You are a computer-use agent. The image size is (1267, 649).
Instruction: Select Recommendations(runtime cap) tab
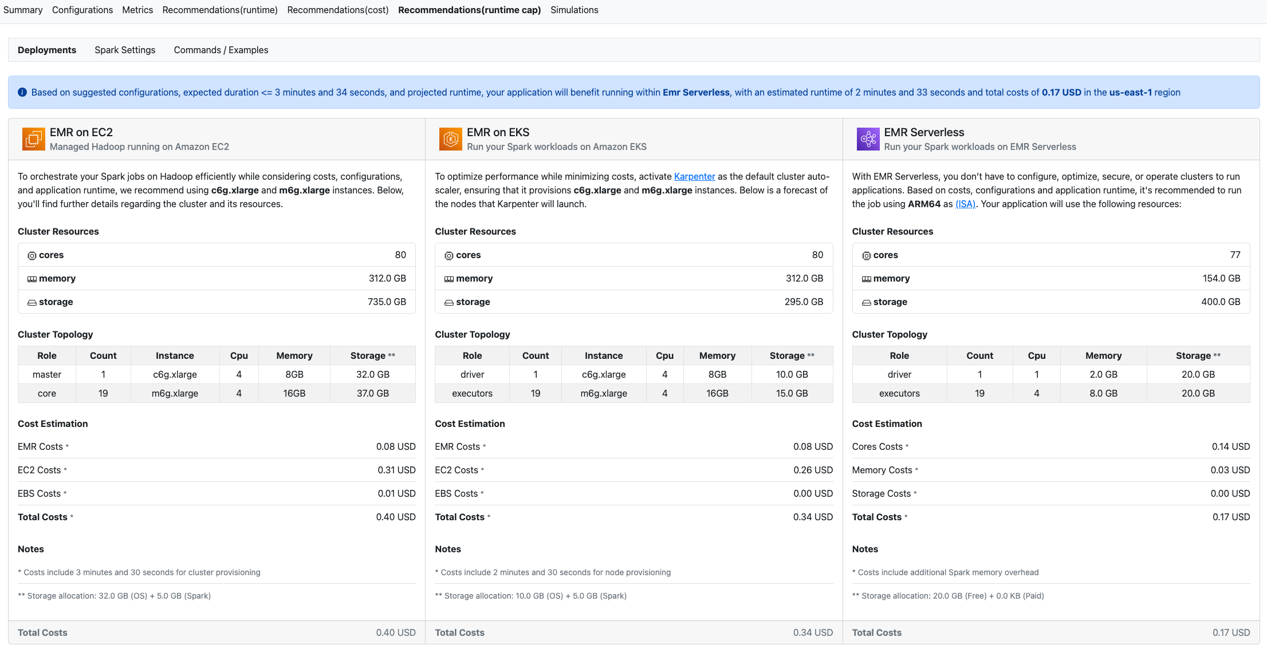coord(470,10)
